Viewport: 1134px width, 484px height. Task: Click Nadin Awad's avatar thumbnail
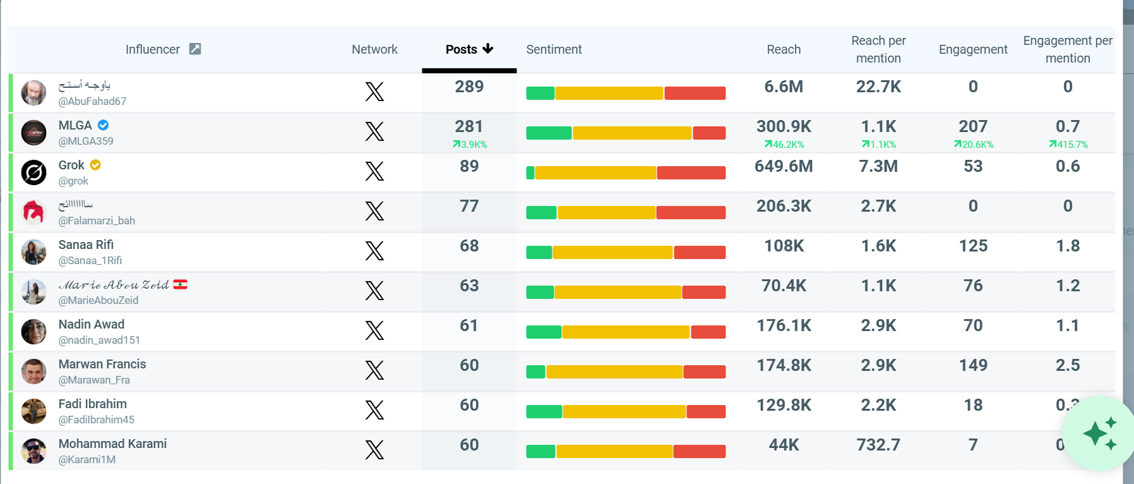(x=33, y=331)
